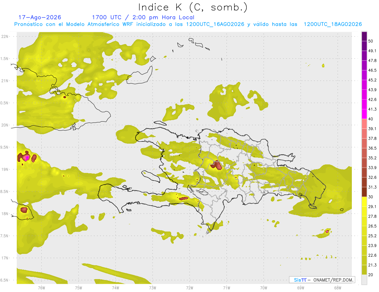Click the "1200UTC_18AGO2026" valid-until time text
This screenshot has width=379, height=292.
point(333,24)
